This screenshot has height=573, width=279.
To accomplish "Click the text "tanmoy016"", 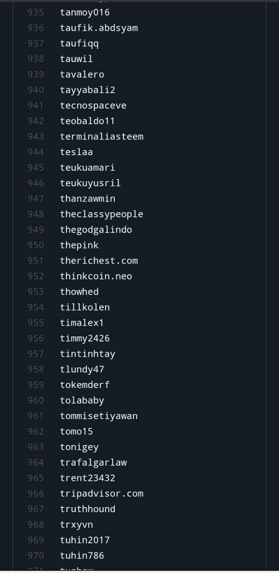I will click(85, 13).
